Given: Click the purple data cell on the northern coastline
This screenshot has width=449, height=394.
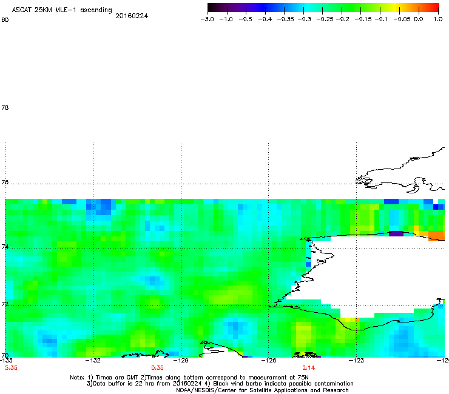Looking at the screenshot, I should (x=396, y=234).
